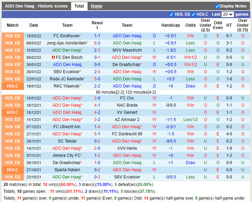
Task: Select the Total tab
Action: pos(79,6)
